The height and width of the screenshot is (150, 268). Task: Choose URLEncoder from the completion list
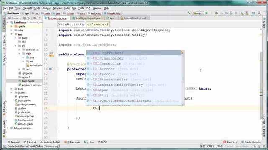(134, 74)
